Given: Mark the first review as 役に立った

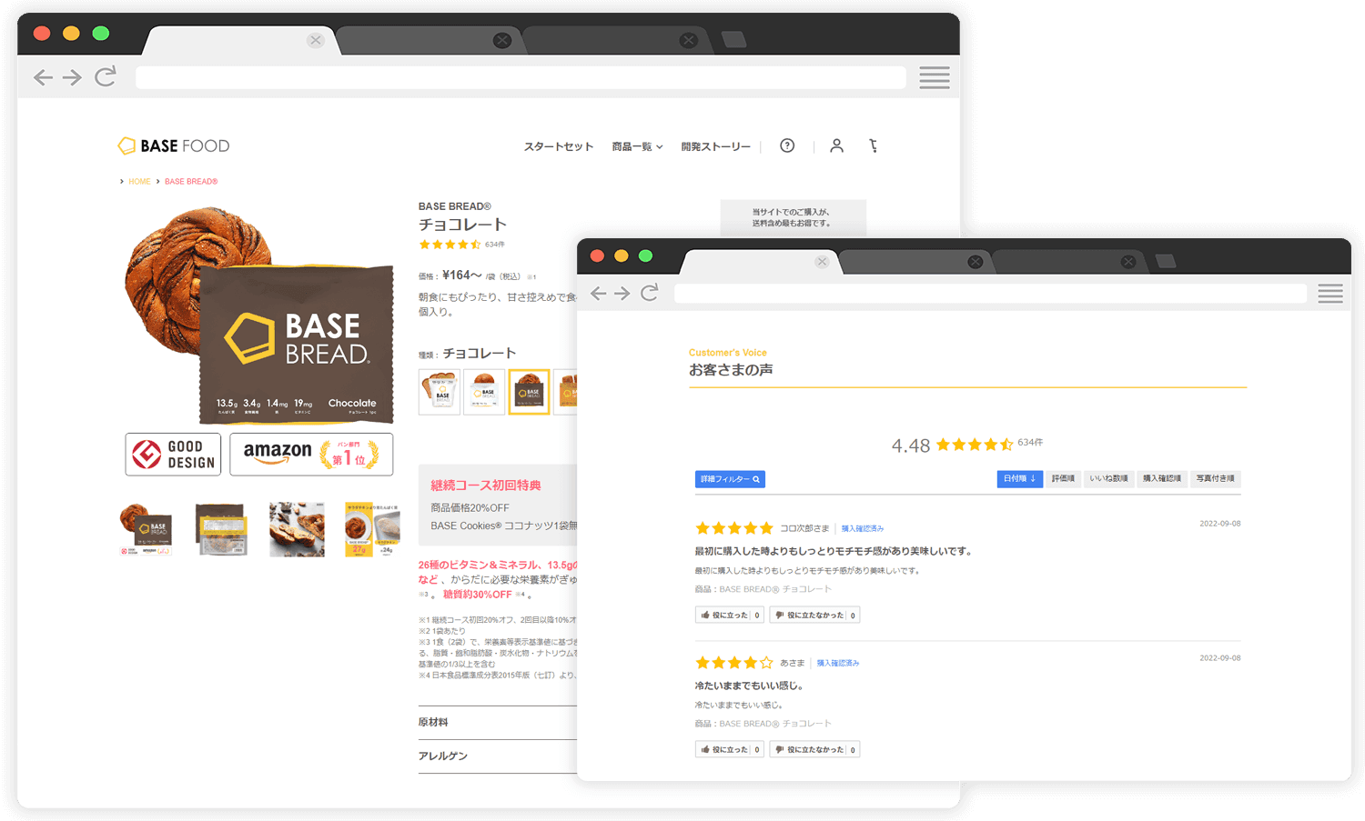Looking at the screenshot, I should (730, 616).
